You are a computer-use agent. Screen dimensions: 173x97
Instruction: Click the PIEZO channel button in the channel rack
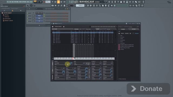[x=39, y=16]
